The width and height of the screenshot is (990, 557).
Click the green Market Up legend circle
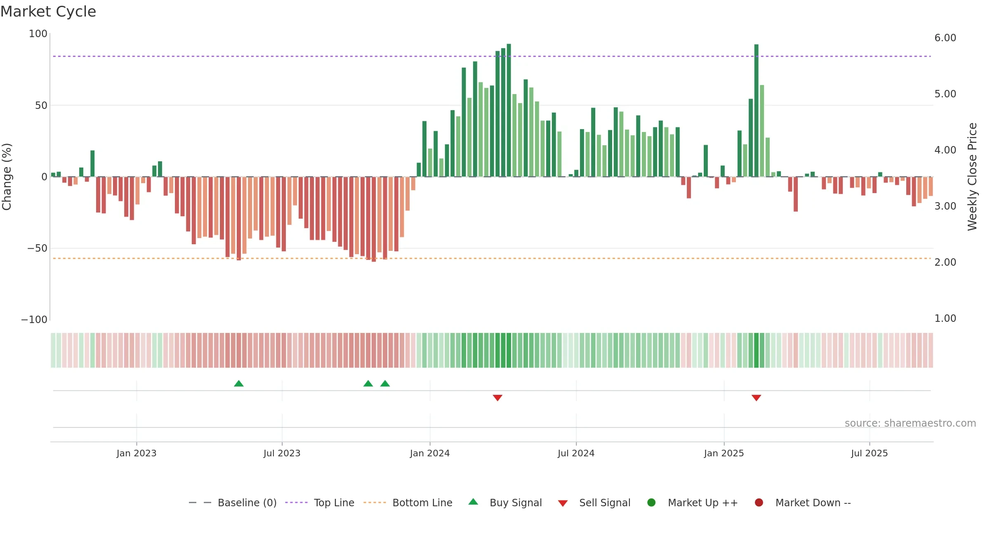pos(651,503)
